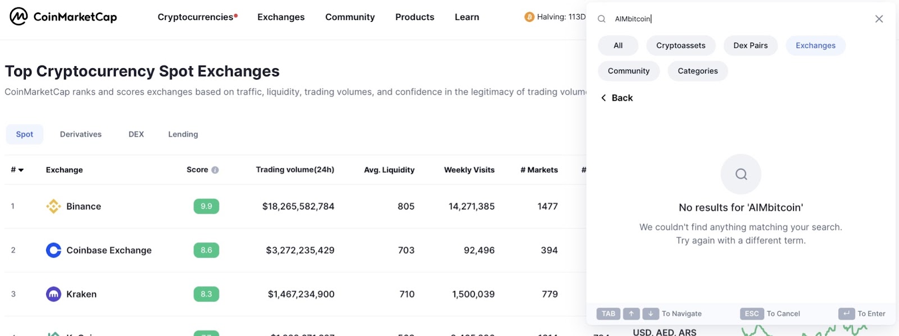This screenshot has width=899, height=336.
Task: Click Kraken weekly visits 1,500,039
Action: [474, 294]
